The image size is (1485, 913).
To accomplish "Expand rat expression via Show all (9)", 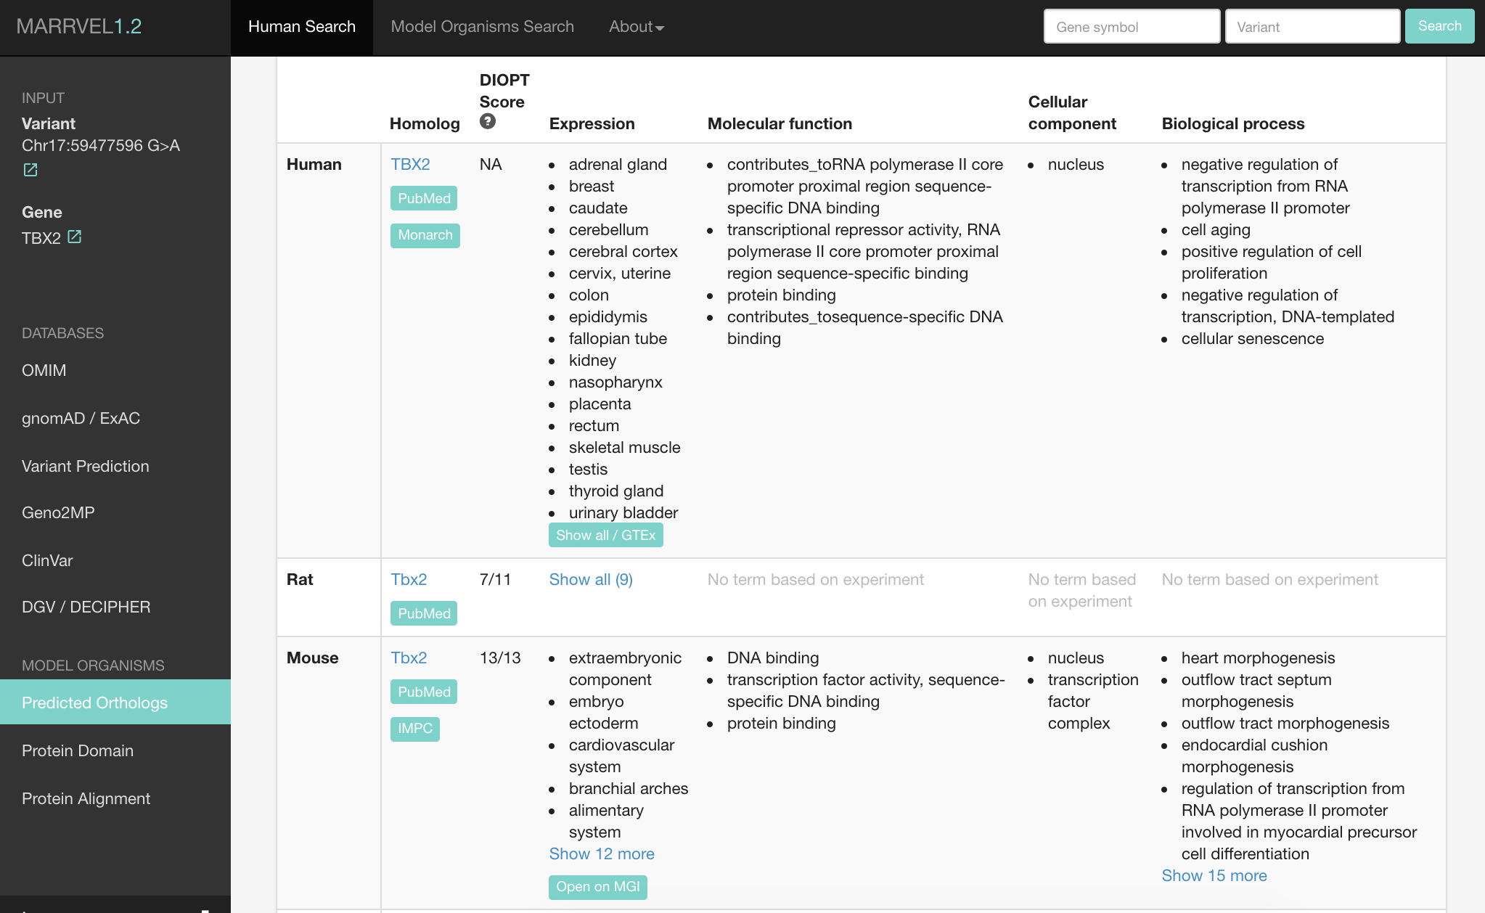I will pyautogui.click(x=591, y=579).
